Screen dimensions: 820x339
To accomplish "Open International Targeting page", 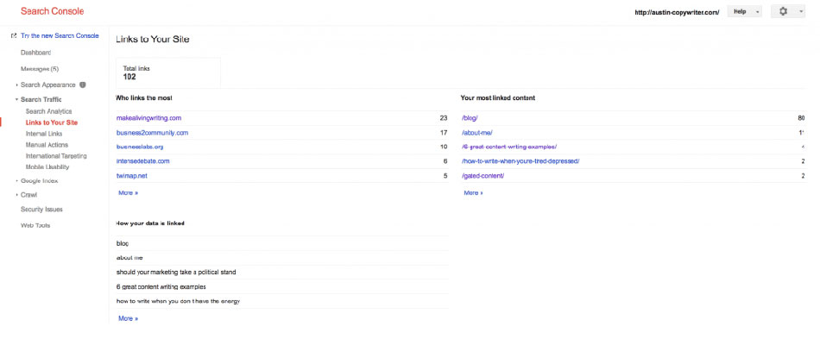I will click(x=56, y=155).
